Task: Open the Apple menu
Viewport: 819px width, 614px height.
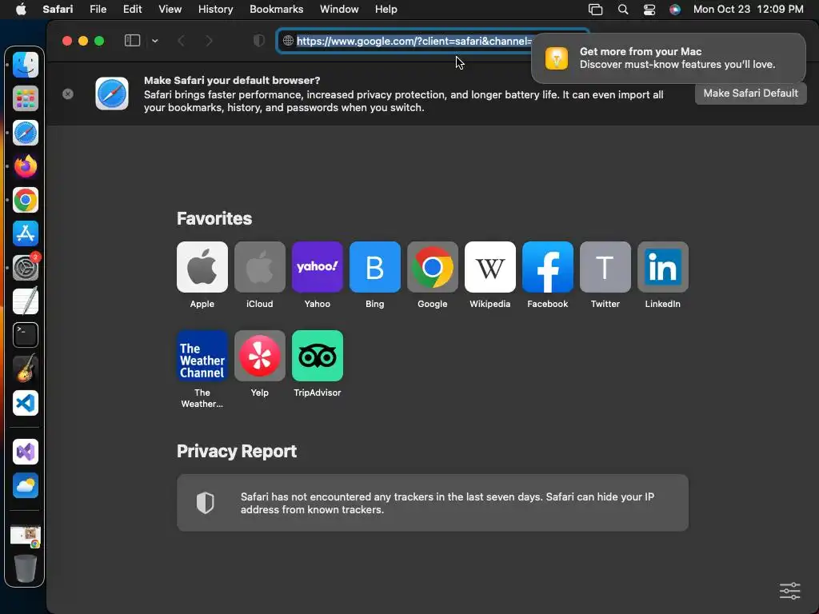Action: [21, 10]
